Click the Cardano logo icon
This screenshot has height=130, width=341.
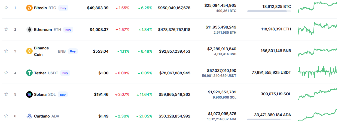click(x=29, y=116)
